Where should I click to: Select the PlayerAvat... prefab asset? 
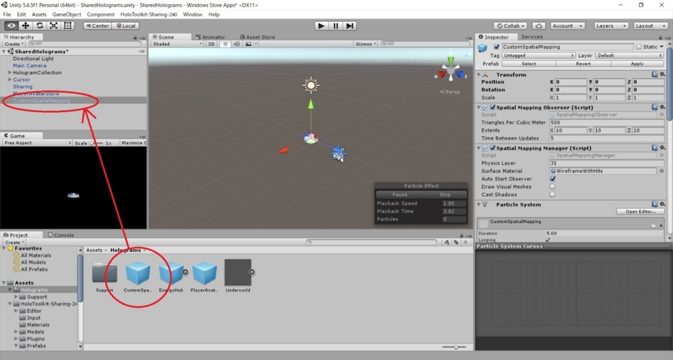[204, 277]
